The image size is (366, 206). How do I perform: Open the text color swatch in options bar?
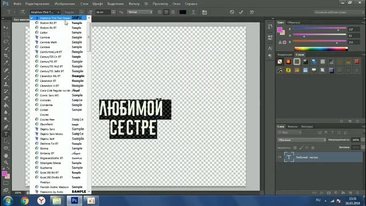tap(183, 12)
